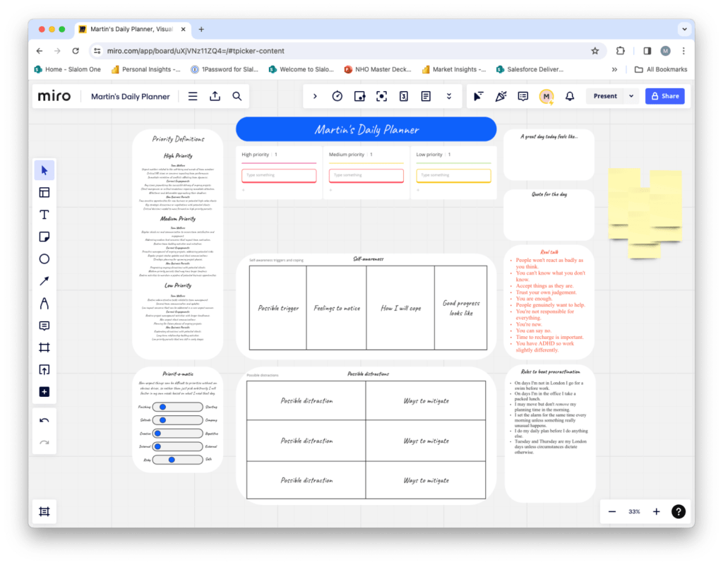This screenshot has height=565, width=723.
Task: Expand more apps with double chevron
Action: [x=448, y=96]
